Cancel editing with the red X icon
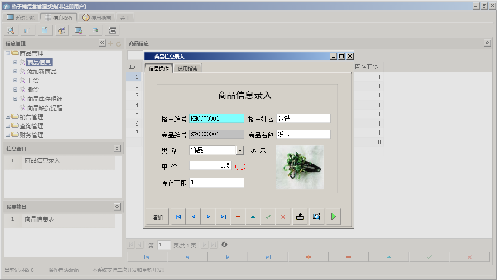 pos(282,216)
